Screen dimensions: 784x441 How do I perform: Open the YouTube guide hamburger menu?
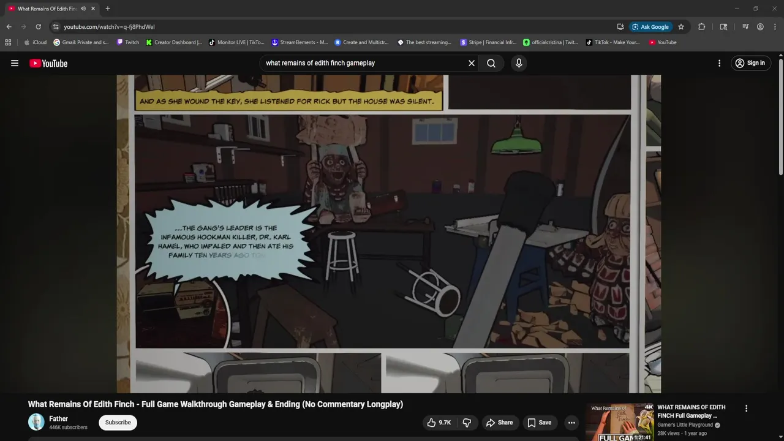coord(15,63)
